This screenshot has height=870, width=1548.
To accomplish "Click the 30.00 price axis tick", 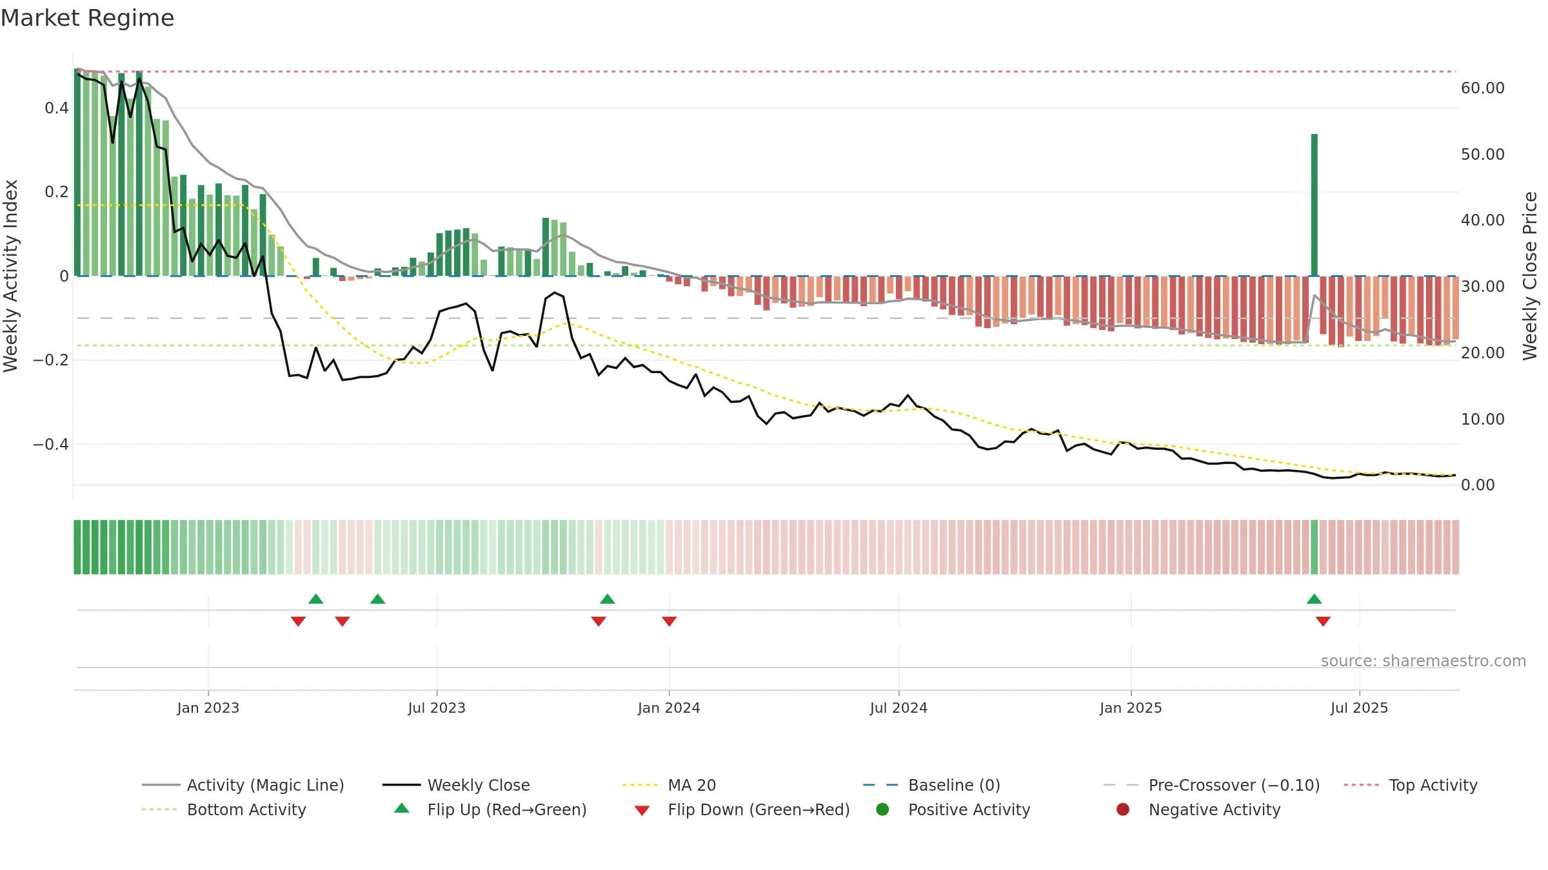I will (x=1482, y=287).
